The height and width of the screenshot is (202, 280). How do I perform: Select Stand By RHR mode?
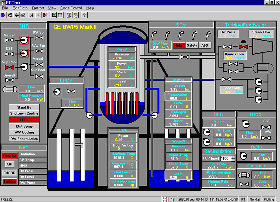point(24,107)
